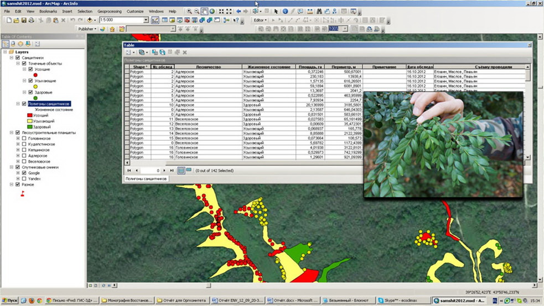Select the Zoom Out tool

196,12
